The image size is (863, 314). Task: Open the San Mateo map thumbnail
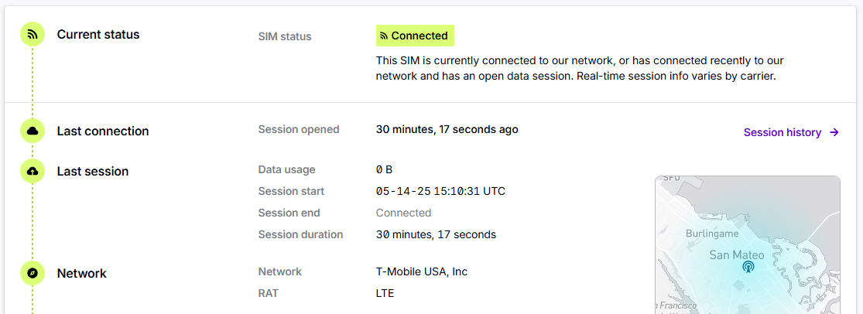(748, 244)
